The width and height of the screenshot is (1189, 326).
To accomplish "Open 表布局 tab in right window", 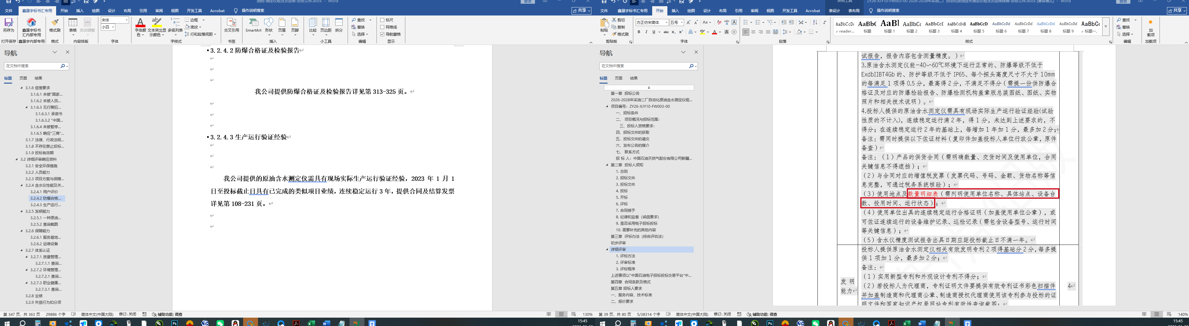I will 854,11.
